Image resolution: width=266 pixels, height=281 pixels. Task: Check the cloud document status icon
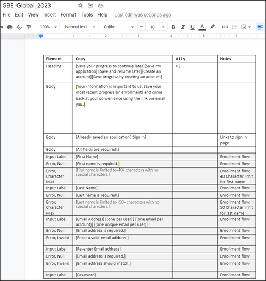tap(101, 6)
